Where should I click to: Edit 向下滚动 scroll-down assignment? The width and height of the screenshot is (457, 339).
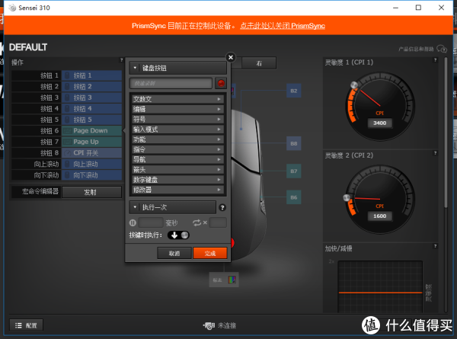(x=92, y=175)
